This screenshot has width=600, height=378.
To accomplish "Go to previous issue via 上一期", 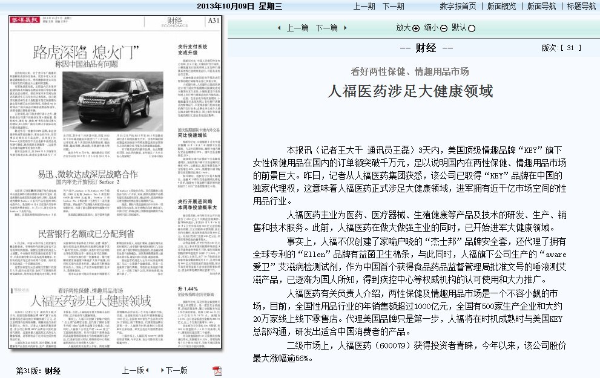I will click(364, 6).
